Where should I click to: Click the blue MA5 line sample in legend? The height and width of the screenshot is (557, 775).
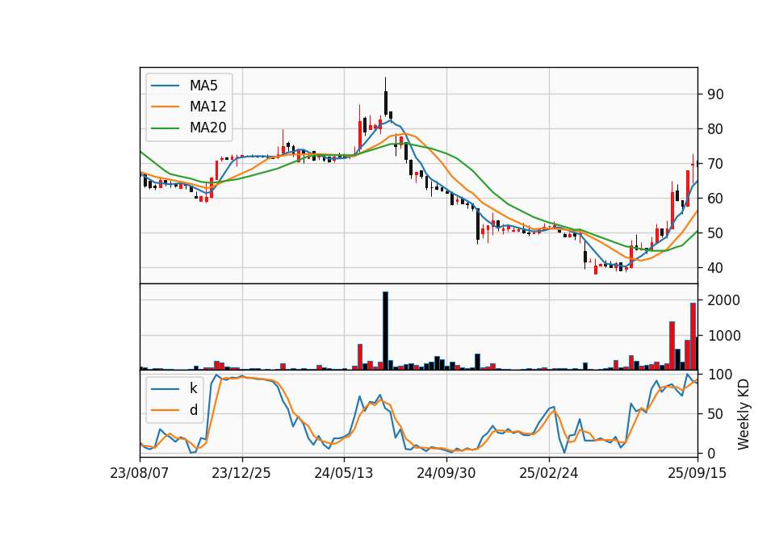[165, 86]
